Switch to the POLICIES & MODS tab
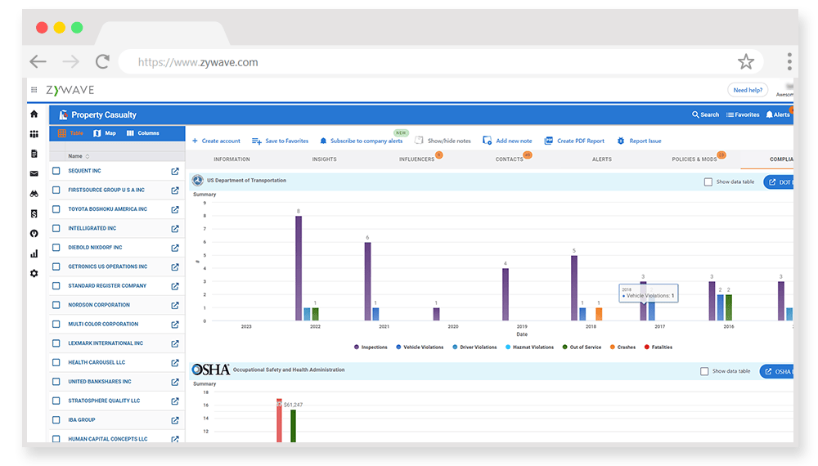The width and height of the screenshot is (818, 466). click(x=694, y=159)
